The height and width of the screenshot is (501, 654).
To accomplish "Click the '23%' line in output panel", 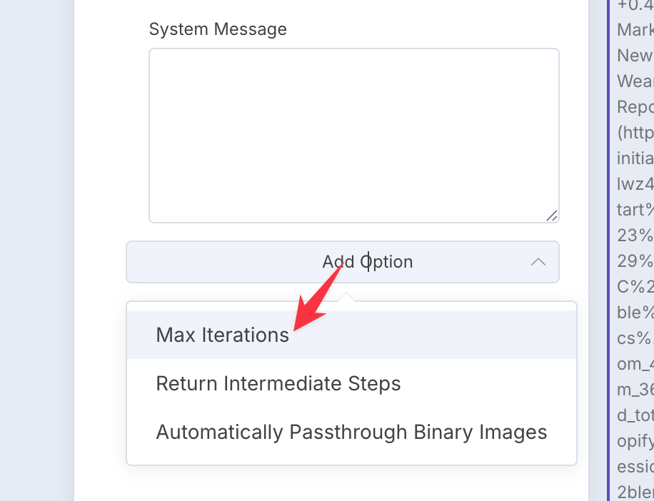I will click(635, 236).
